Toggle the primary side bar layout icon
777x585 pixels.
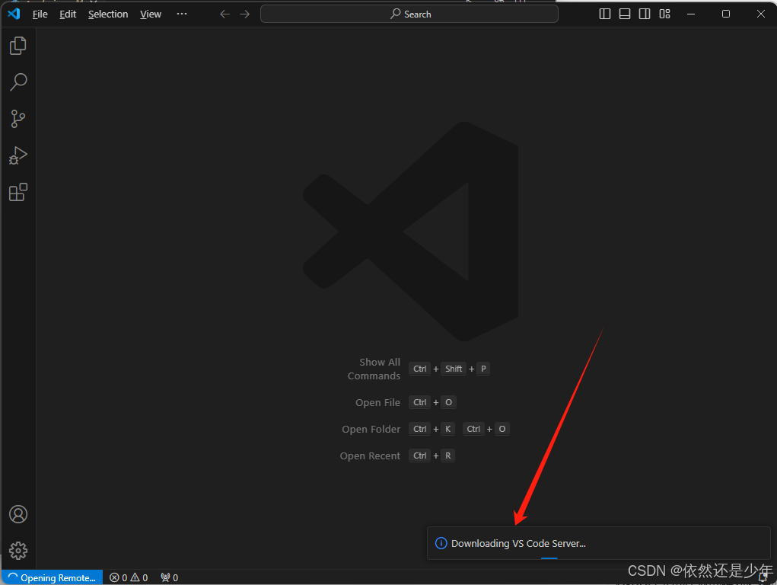[604, 14]
